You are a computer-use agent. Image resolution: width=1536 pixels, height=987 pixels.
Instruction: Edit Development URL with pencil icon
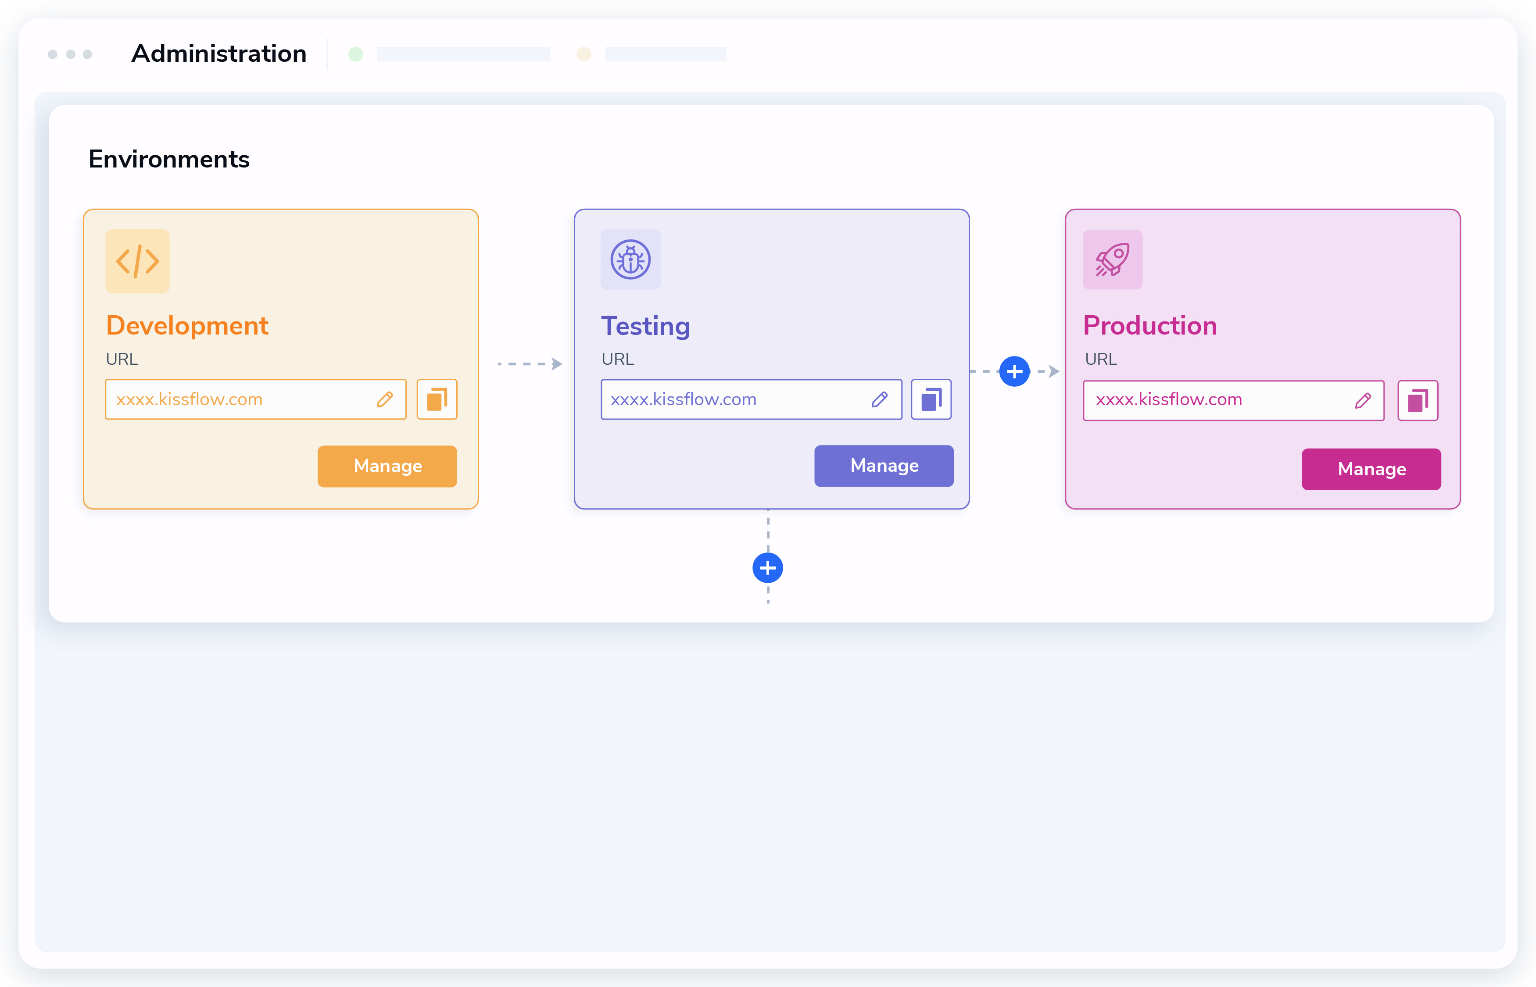pyautogui.click(x=384, y=399)
